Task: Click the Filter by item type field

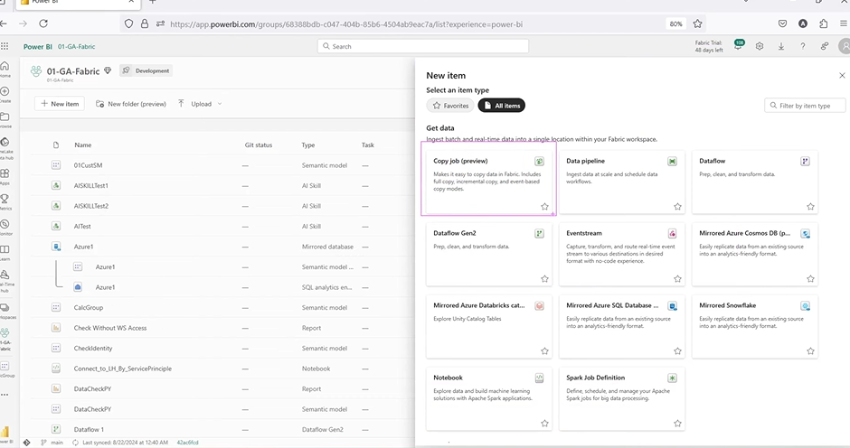Action: click(x=805, y=106)
